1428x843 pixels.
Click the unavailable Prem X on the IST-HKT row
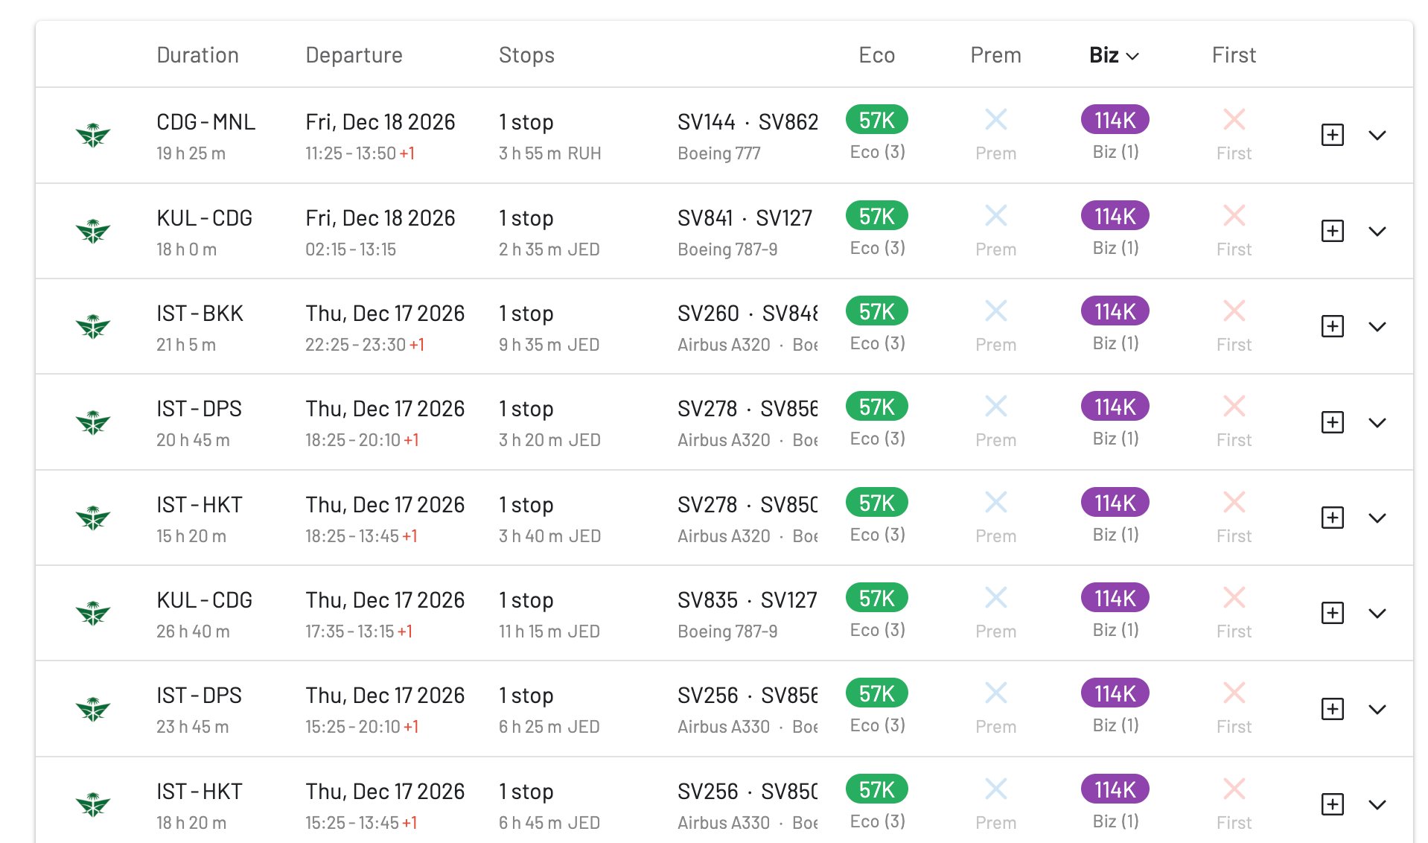point(995,502)
